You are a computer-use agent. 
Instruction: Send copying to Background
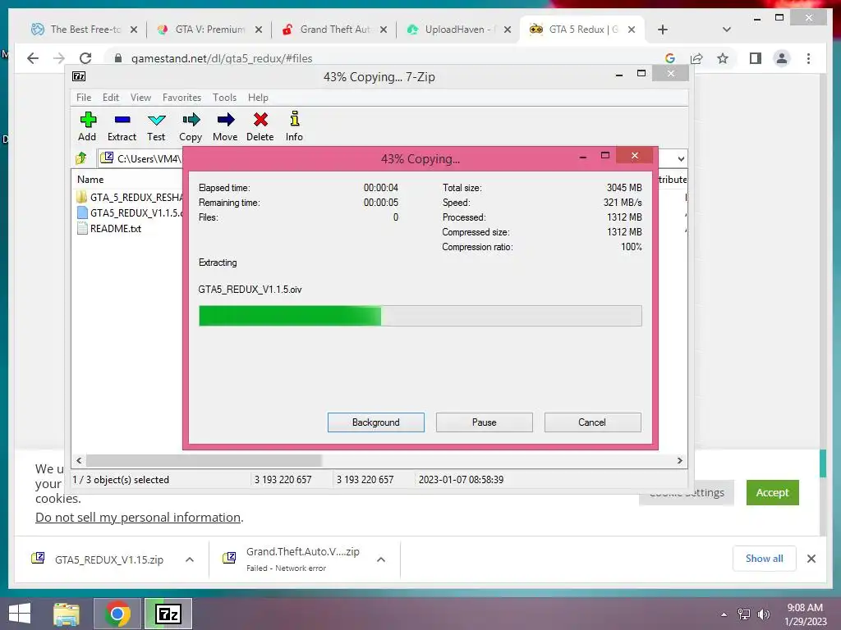pyautogui.click(x=376, y=422)
